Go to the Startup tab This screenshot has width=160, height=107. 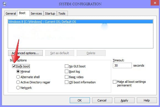coord(50,13)
